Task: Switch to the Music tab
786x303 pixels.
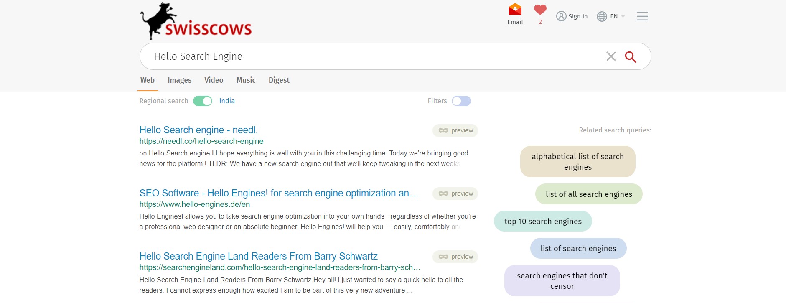Action: (x=246, y=80)
